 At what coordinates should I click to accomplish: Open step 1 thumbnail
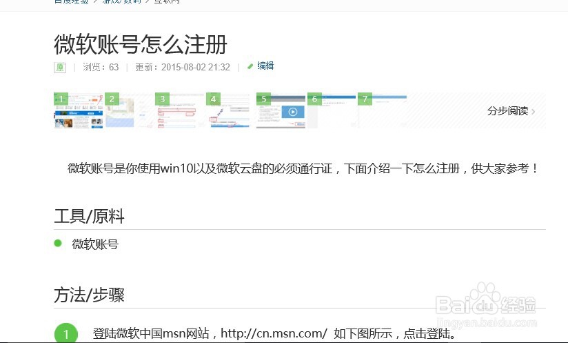(x=79, y=110)
